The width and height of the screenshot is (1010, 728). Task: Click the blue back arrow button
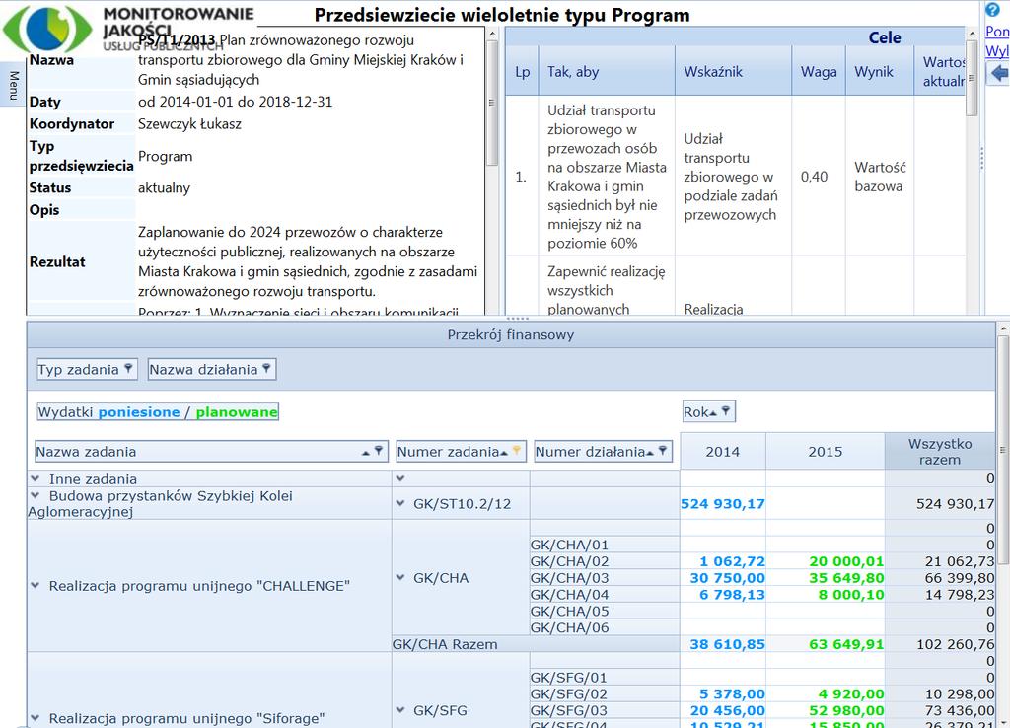(x=998, y=73)
